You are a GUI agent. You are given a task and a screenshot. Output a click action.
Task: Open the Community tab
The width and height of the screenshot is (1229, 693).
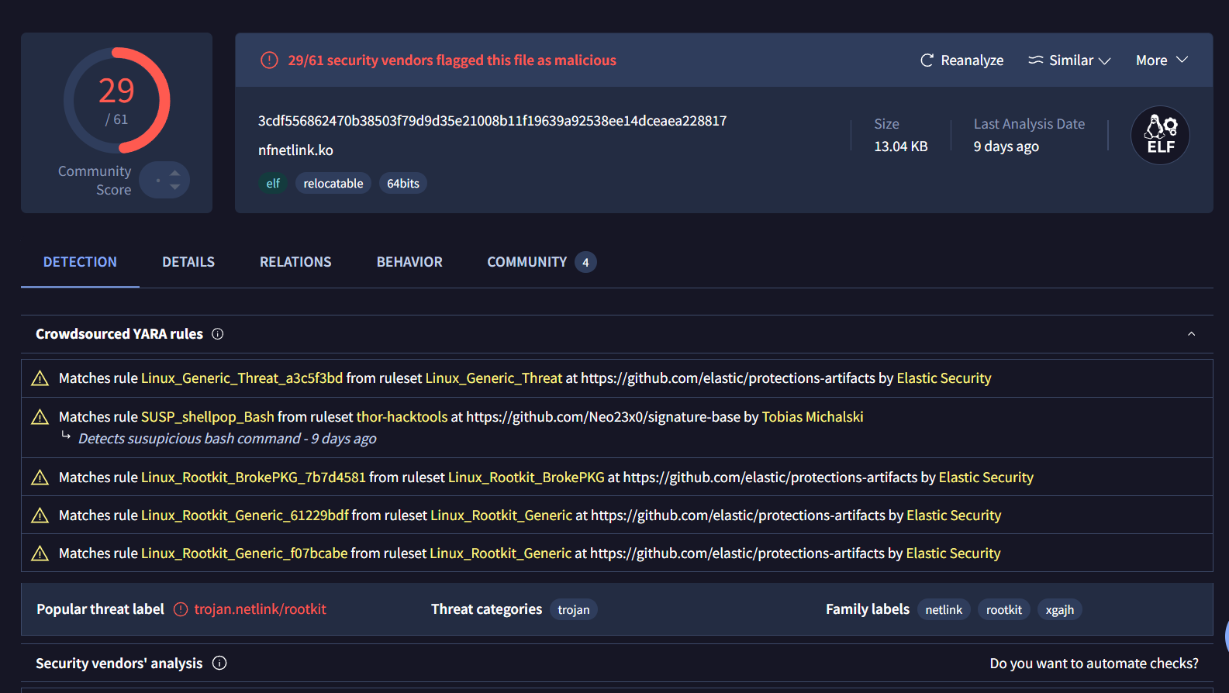pyautogui.click(x=527, y=262)
